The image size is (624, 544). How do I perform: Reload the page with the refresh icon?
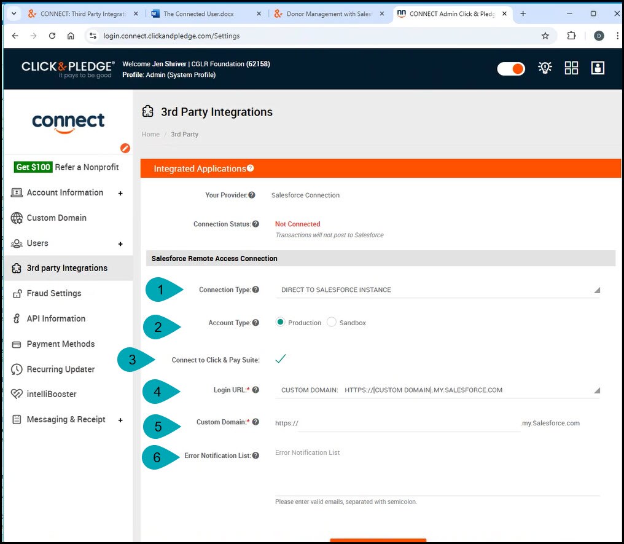52,36
